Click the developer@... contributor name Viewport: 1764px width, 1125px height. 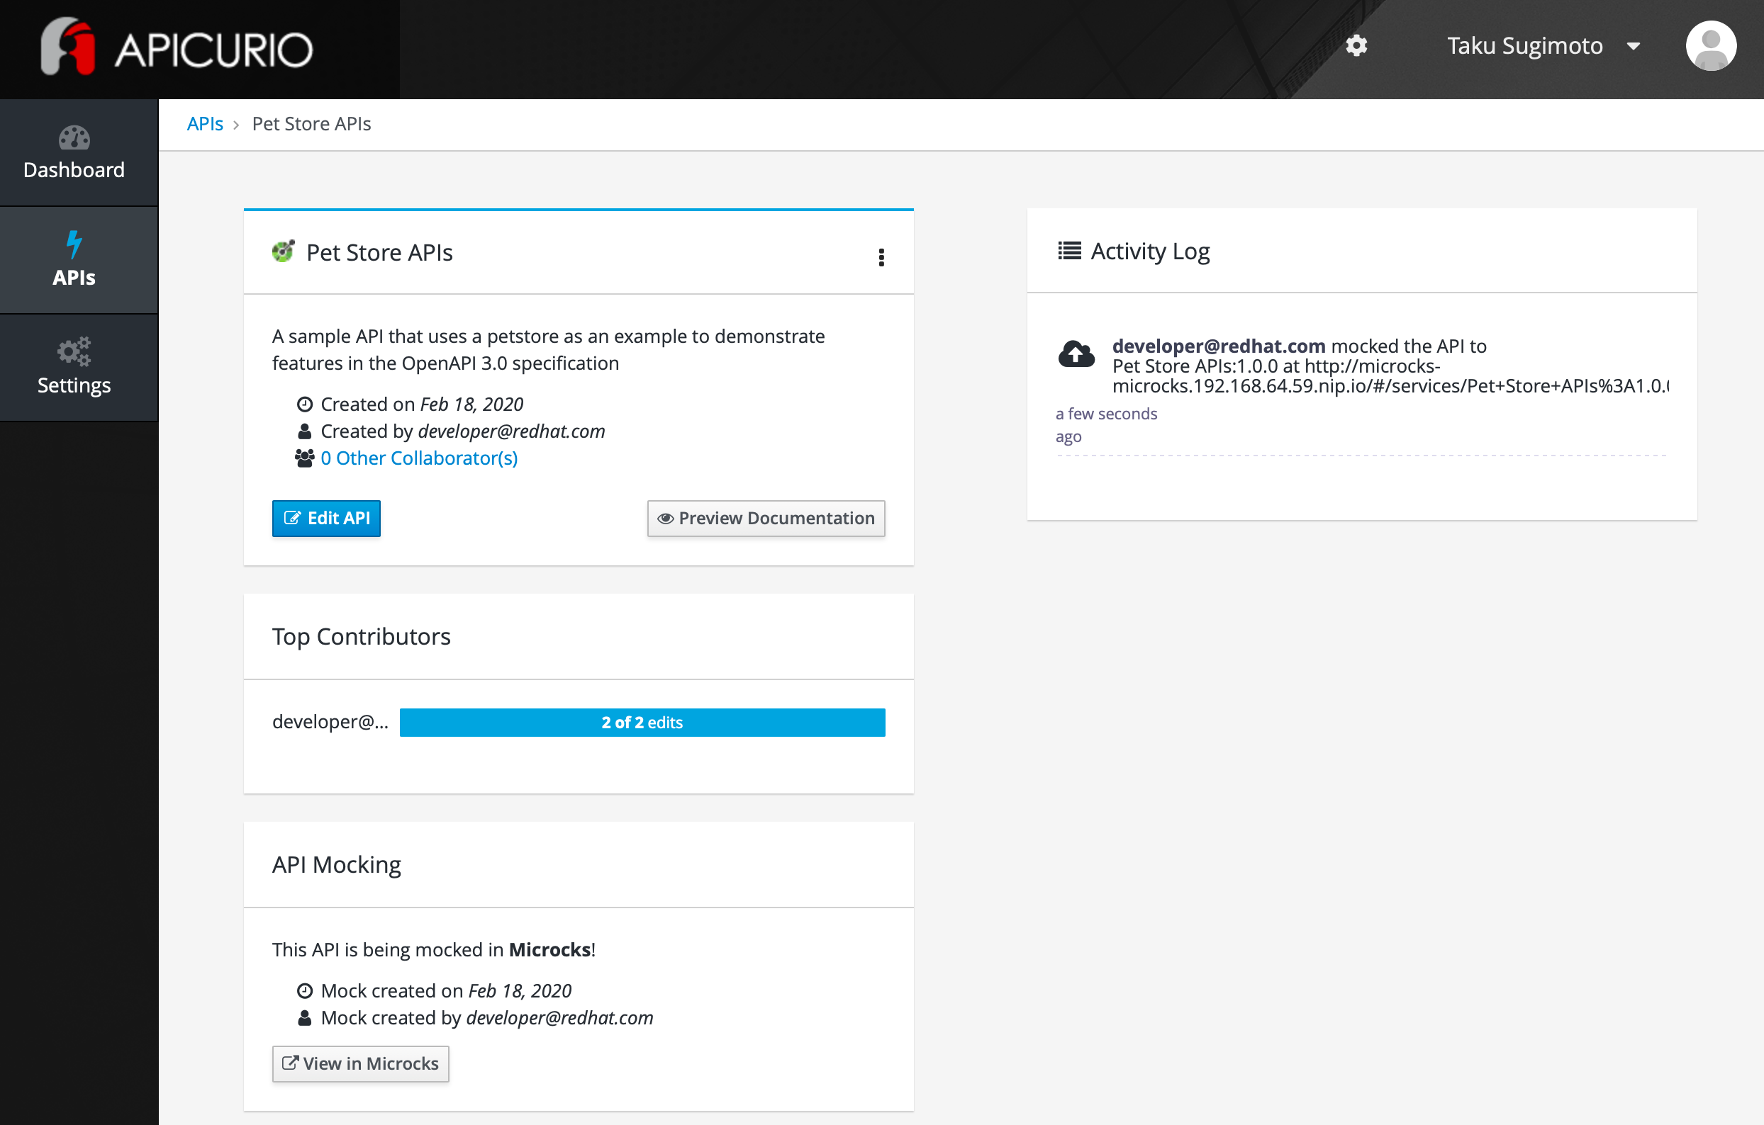coord(330,722)
